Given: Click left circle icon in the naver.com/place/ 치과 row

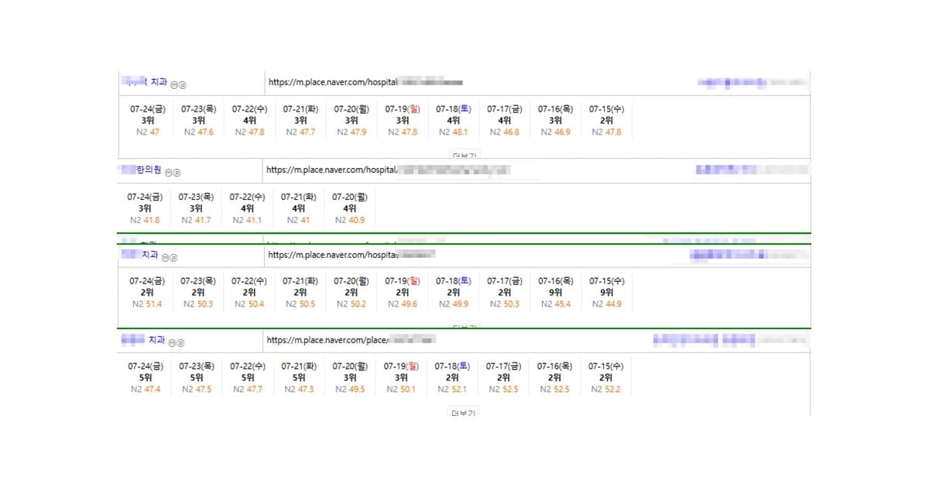Looking at the screenshot, I should pos(172,342).
